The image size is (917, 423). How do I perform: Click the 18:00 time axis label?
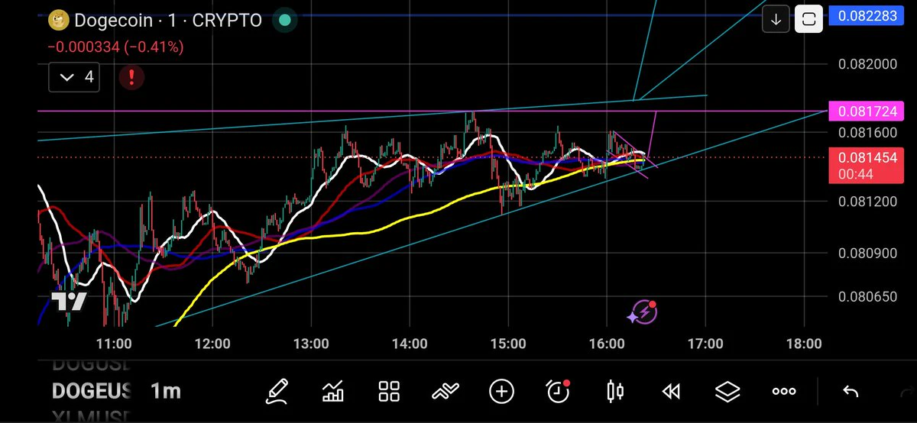point(803,344)
